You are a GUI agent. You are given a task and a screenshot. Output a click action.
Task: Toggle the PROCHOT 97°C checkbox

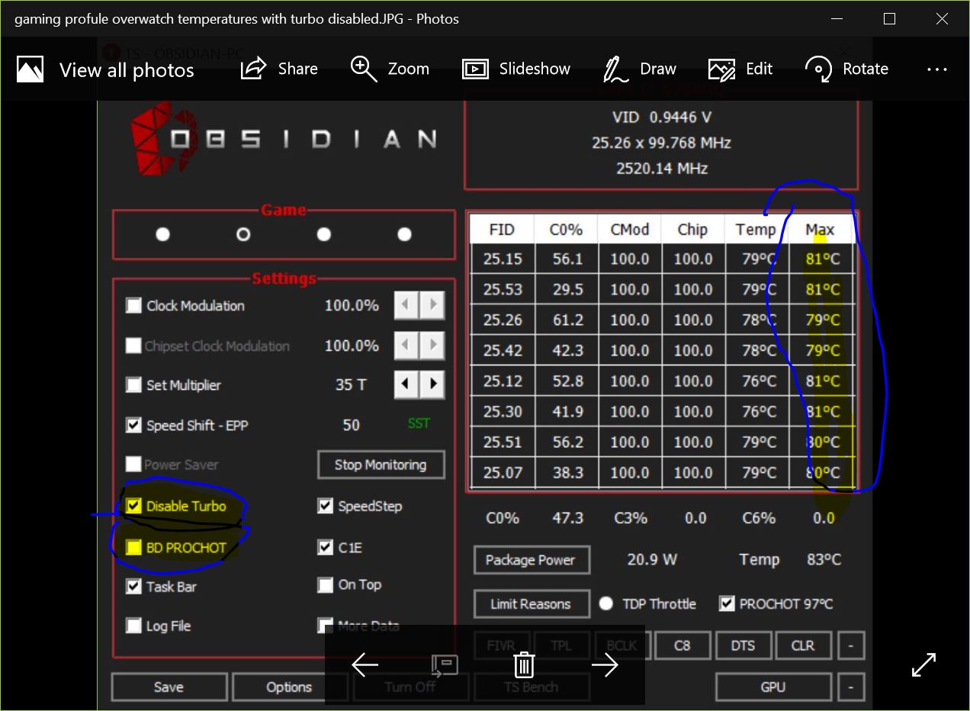tap(727, 603)
